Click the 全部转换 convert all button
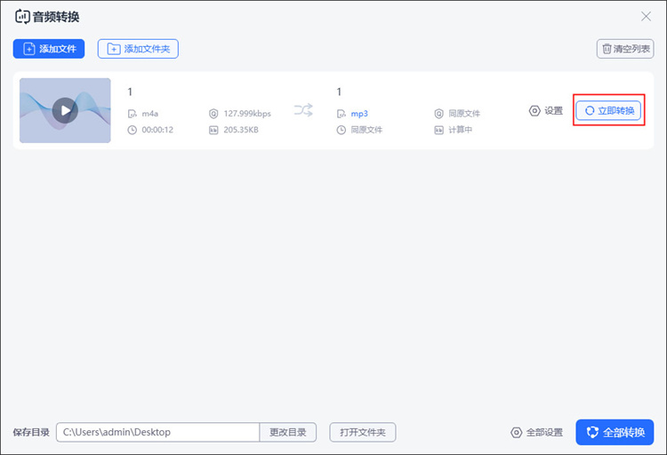This screenshot has width=667, height=455. point(615,433)
